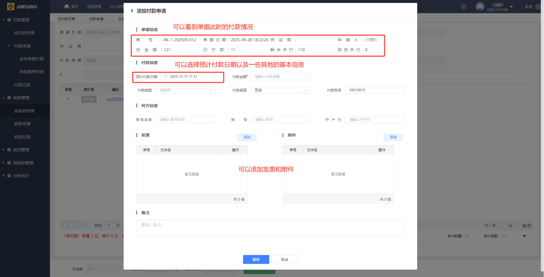Open the 付款类型 dropdown
Viewport: 544px width, 277px height.
185,90
